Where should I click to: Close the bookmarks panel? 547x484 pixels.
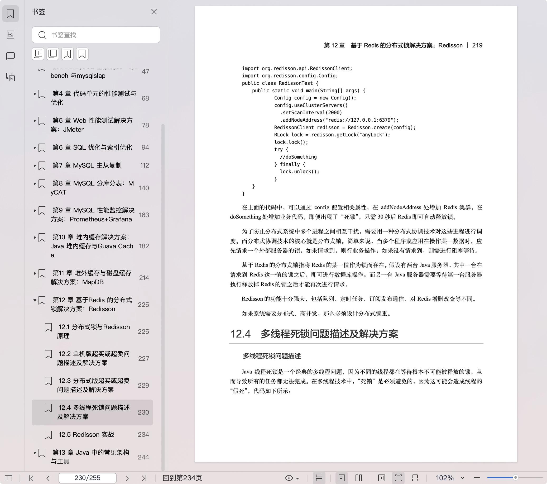click(x=154, y=12)
